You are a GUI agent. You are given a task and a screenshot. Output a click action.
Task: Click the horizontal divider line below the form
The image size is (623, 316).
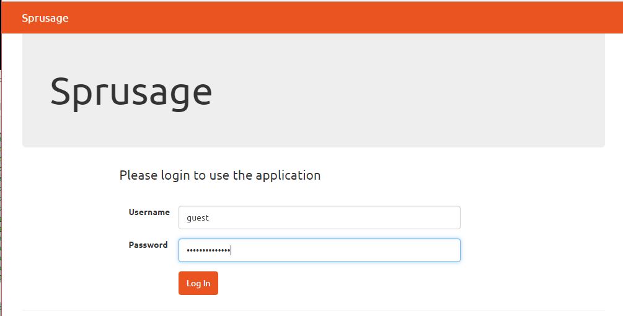point(313,310)
